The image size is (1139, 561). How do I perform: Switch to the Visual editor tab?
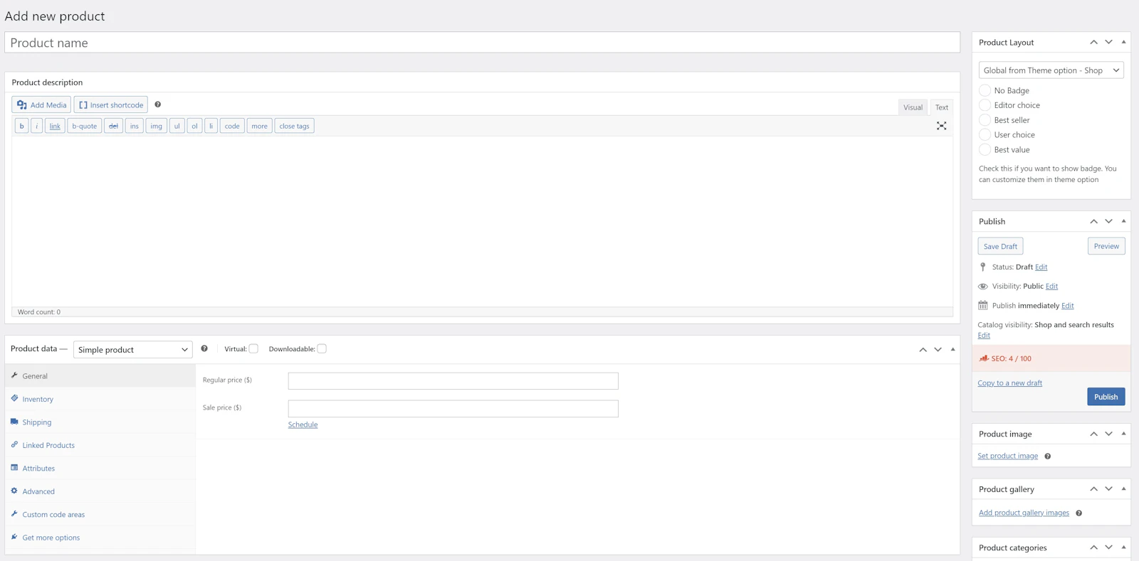(913, 107)
